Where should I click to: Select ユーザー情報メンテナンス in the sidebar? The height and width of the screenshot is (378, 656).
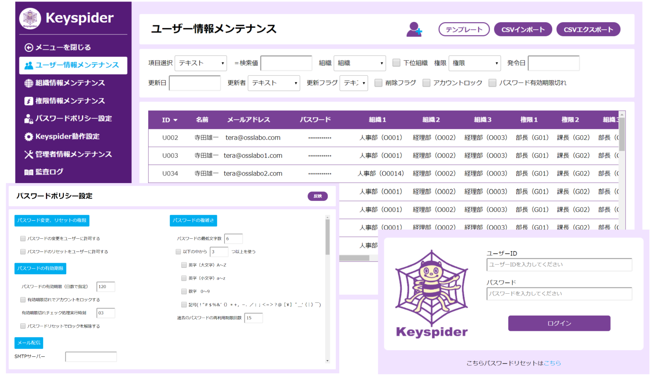tap(73, 65)
